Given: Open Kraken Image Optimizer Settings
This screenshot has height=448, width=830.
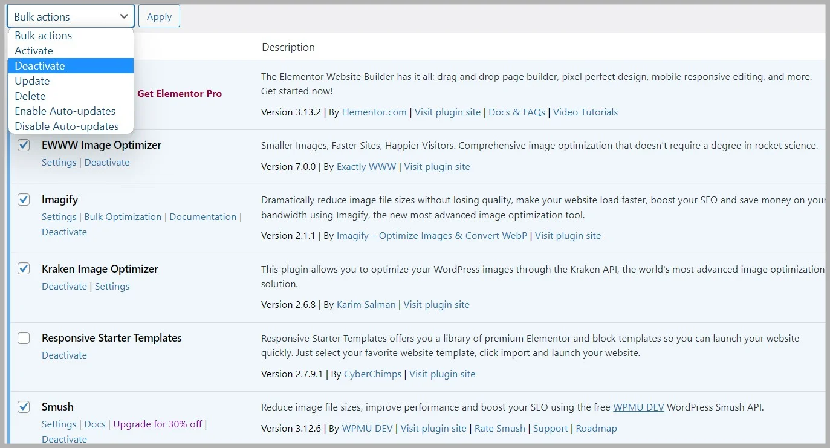Looking at the screenshot, I should tap(112, 287).
